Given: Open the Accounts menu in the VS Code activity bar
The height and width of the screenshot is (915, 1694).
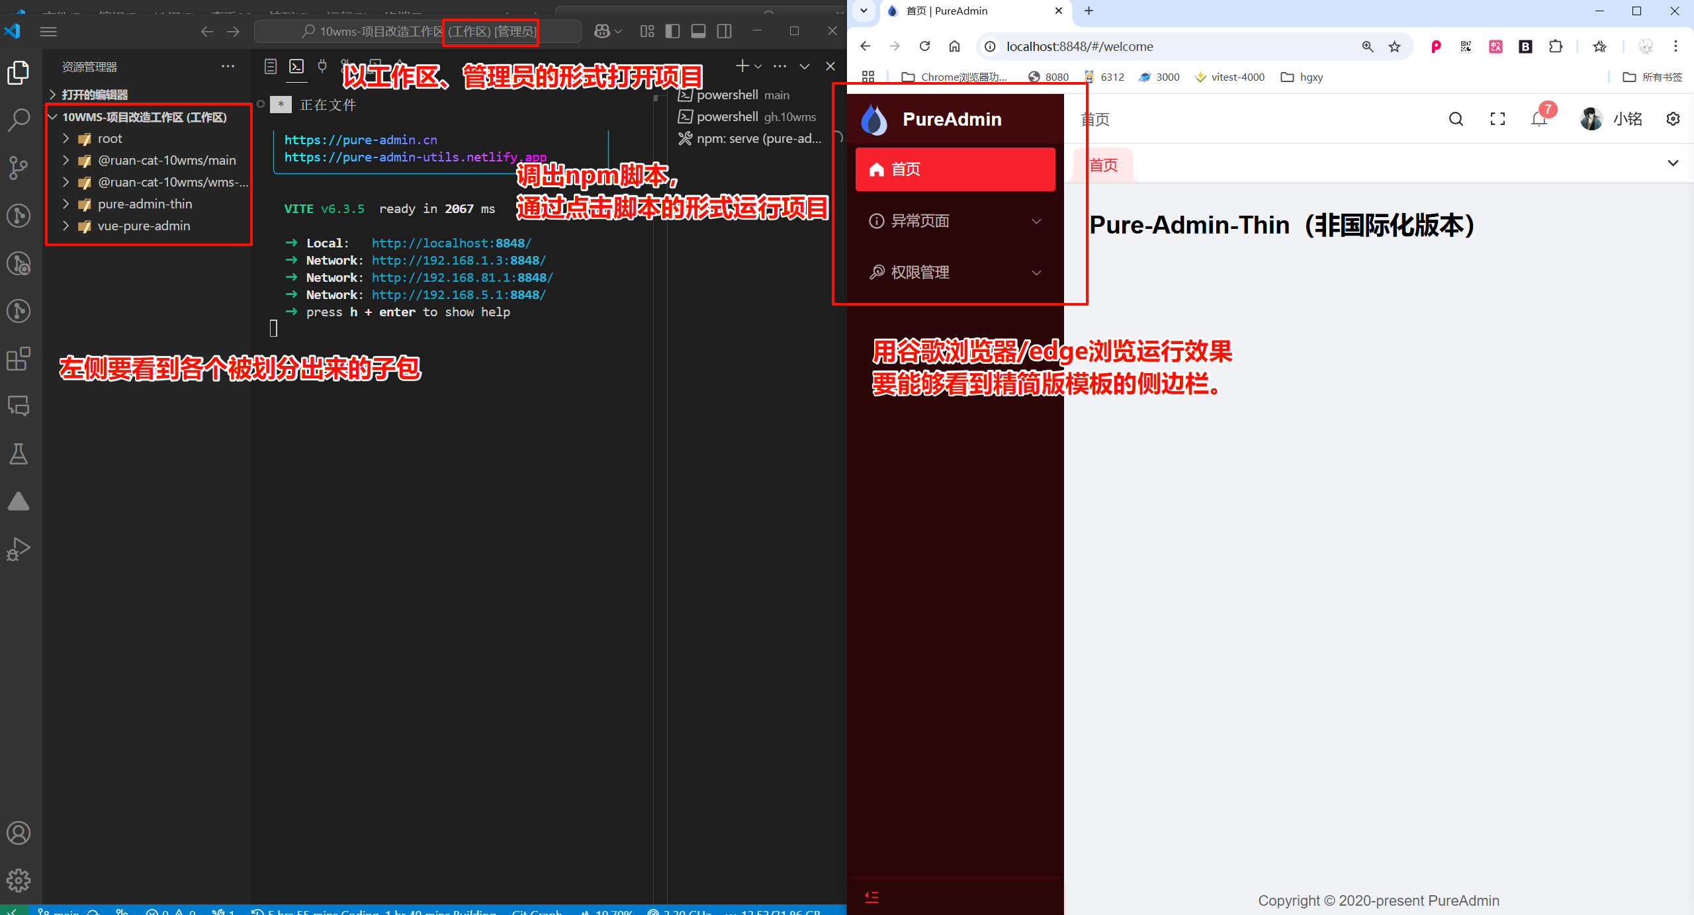Looking at the screenshot, I should (x=19, y=833).
